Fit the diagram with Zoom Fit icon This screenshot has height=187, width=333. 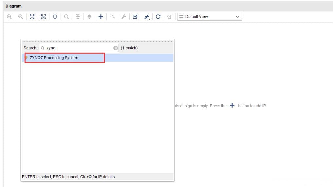(x=32, y=17)
